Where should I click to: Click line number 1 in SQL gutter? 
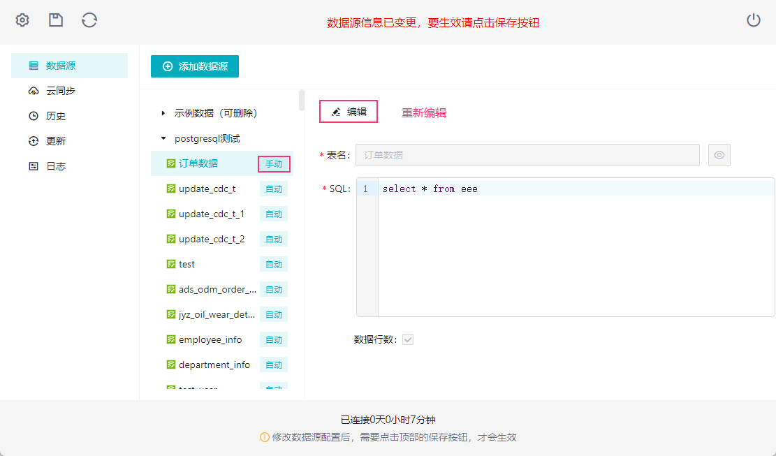(x=365, y=189)
